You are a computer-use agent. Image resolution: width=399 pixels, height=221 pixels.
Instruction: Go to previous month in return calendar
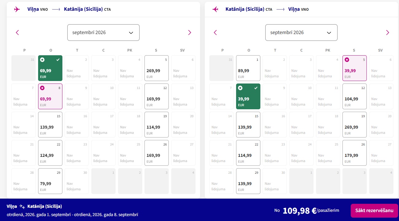tap(215, 33)
